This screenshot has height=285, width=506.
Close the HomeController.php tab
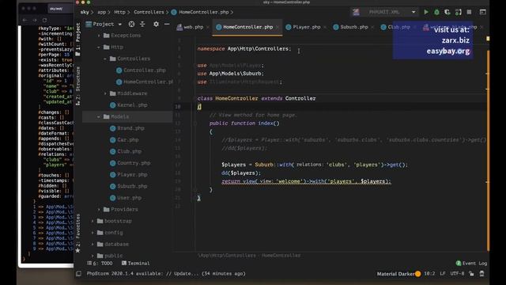(278, 27)
